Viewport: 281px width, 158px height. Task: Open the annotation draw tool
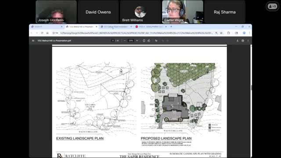pos(156,41)
